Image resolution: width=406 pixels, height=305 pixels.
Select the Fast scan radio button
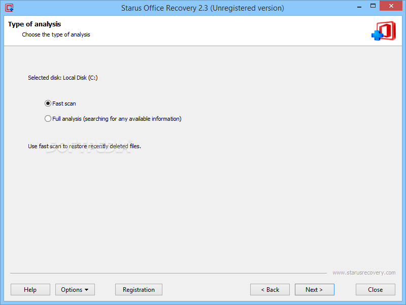click(x=48, y=104)
